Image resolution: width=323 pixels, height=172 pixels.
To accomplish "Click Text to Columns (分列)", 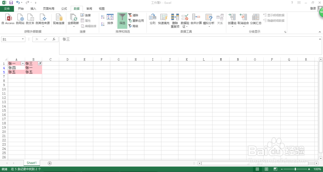I will [152, 20].
